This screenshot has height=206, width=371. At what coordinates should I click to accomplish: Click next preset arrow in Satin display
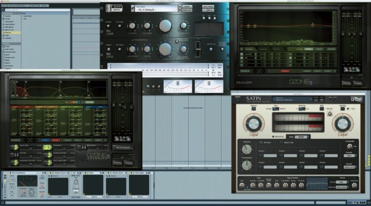pyautogui.click(x=311, y=99)
